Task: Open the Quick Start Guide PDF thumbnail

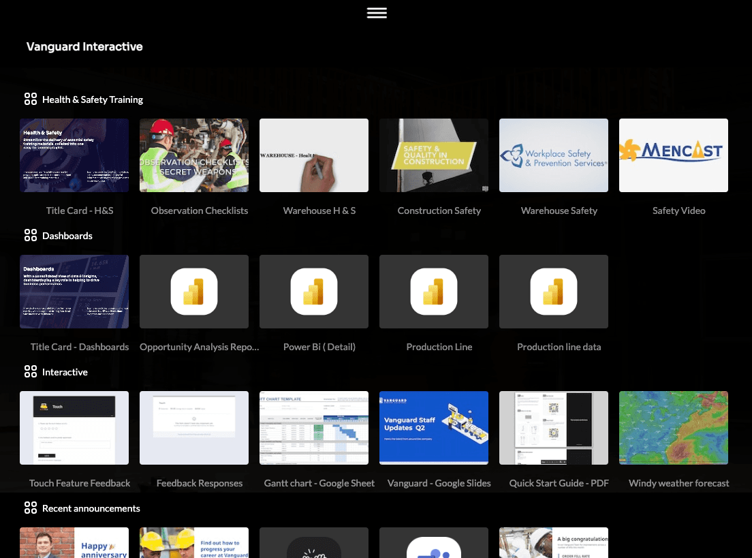Action: [x=554, y=428]
